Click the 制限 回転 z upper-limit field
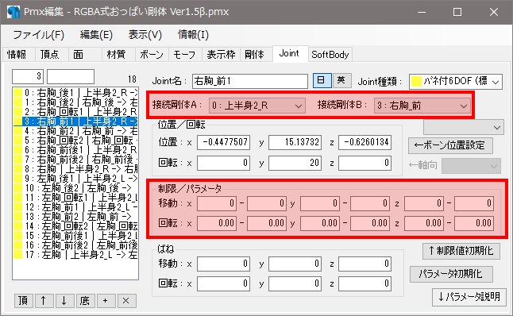Viewport: 513px width, 316px height. coord(474,223)
